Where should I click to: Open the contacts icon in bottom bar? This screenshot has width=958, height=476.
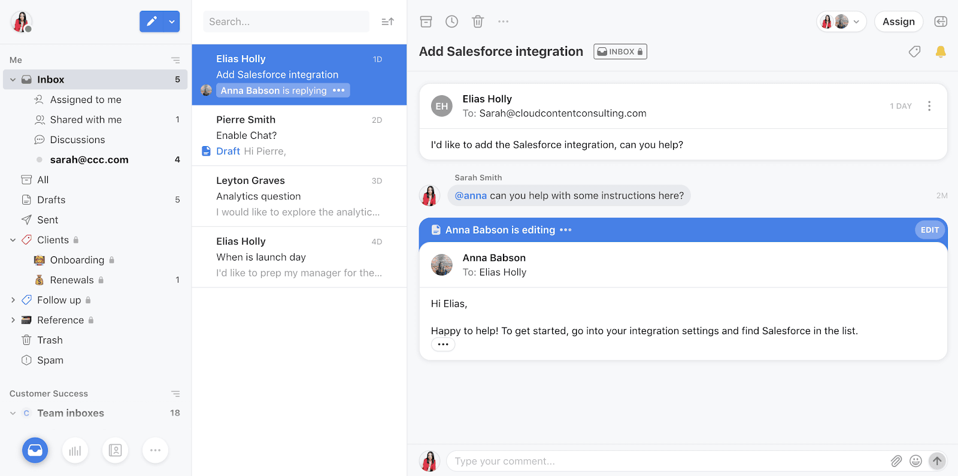(116, 450)
